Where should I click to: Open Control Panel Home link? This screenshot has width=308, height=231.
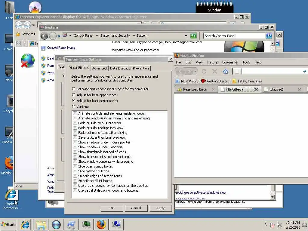[61, 48]
